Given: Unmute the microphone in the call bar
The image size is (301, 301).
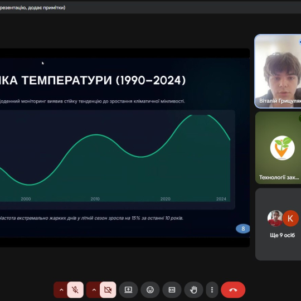Looking at the screenshot, I should click(x=75, y=290).
